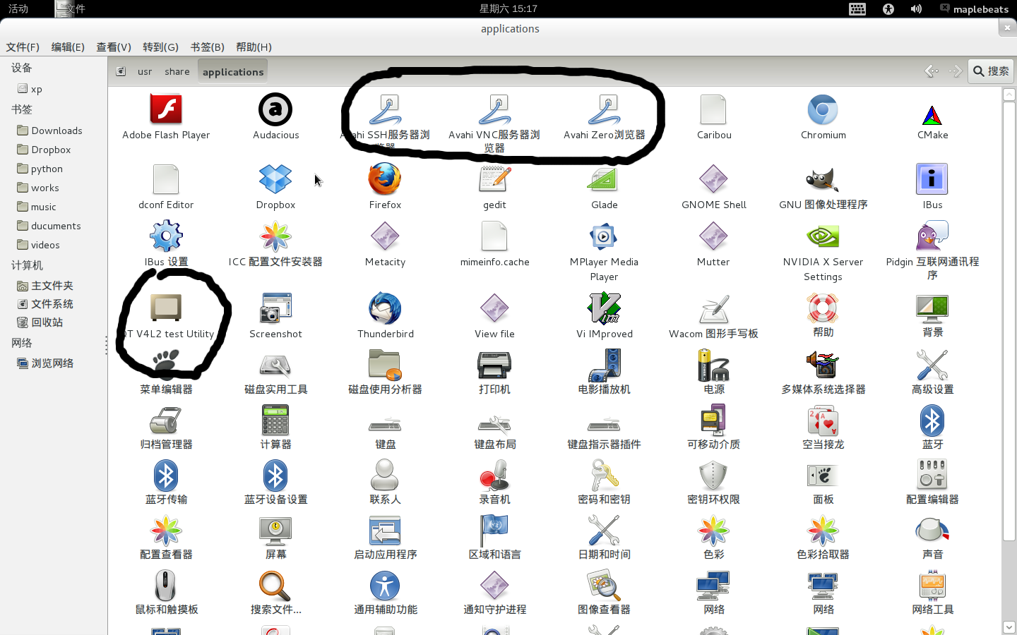Click the 活动 Activities button

tap(18, 8)
